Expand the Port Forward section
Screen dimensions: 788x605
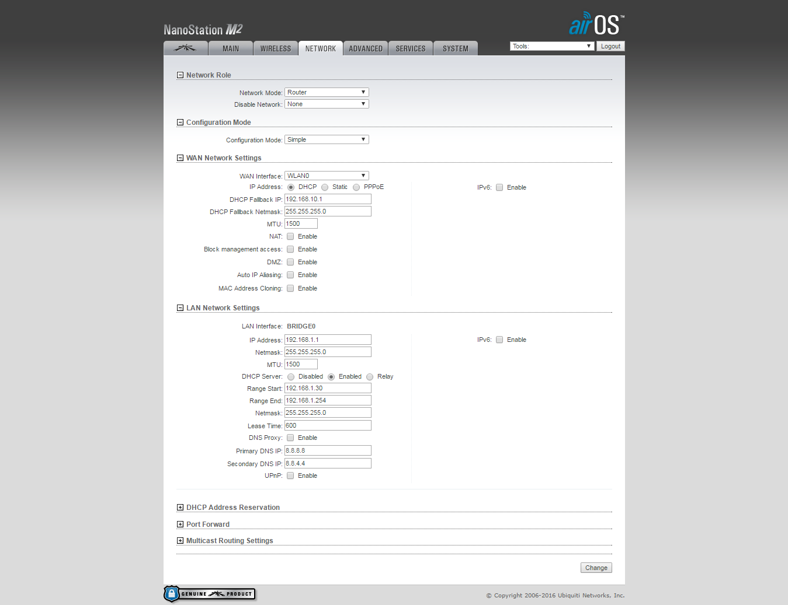pos(180,524)
